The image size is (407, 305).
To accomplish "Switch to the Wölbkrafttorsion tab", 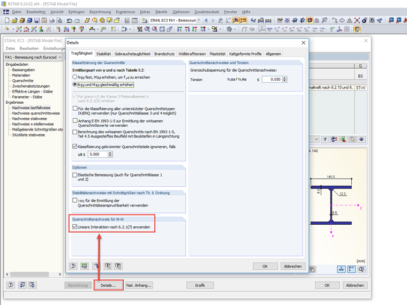I will pyautogui.click(x=192, y=54).
